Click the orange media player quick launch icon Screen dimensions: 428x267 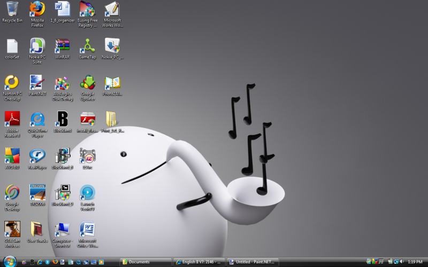tap(101, 262)
